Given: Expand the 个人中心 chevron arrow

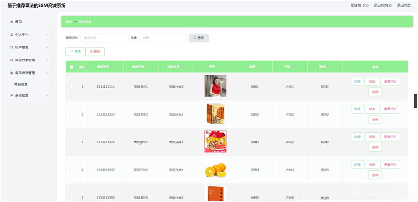Looking at the screenshot, I should click(x=47, y=35).
